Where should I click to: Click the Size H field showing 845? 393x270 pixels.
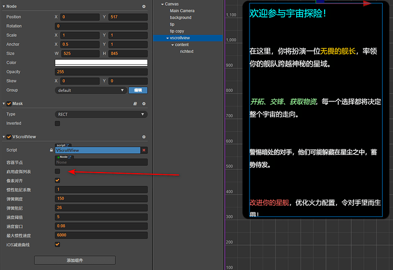tap(128, 54)
